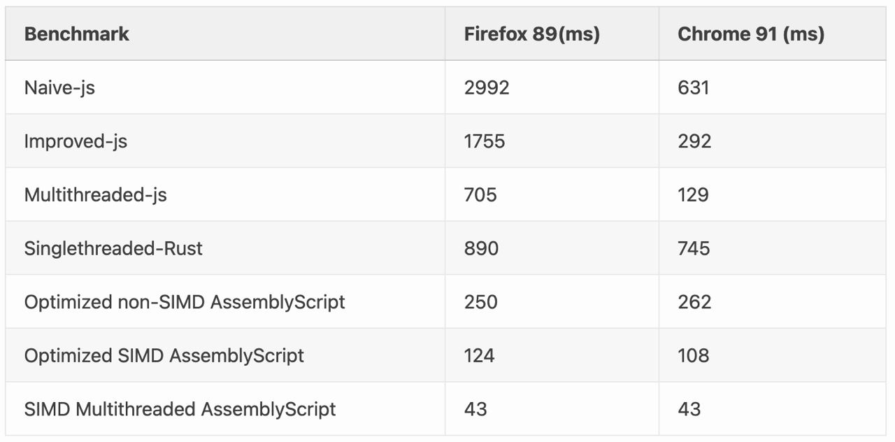
Task: Click the Firefox value 1755
Action: [485, 141]
